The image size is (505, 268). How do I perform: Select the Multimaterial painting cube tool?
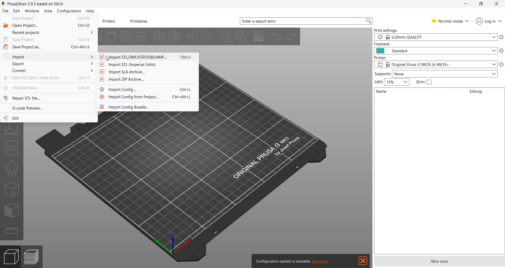(12, 210)
